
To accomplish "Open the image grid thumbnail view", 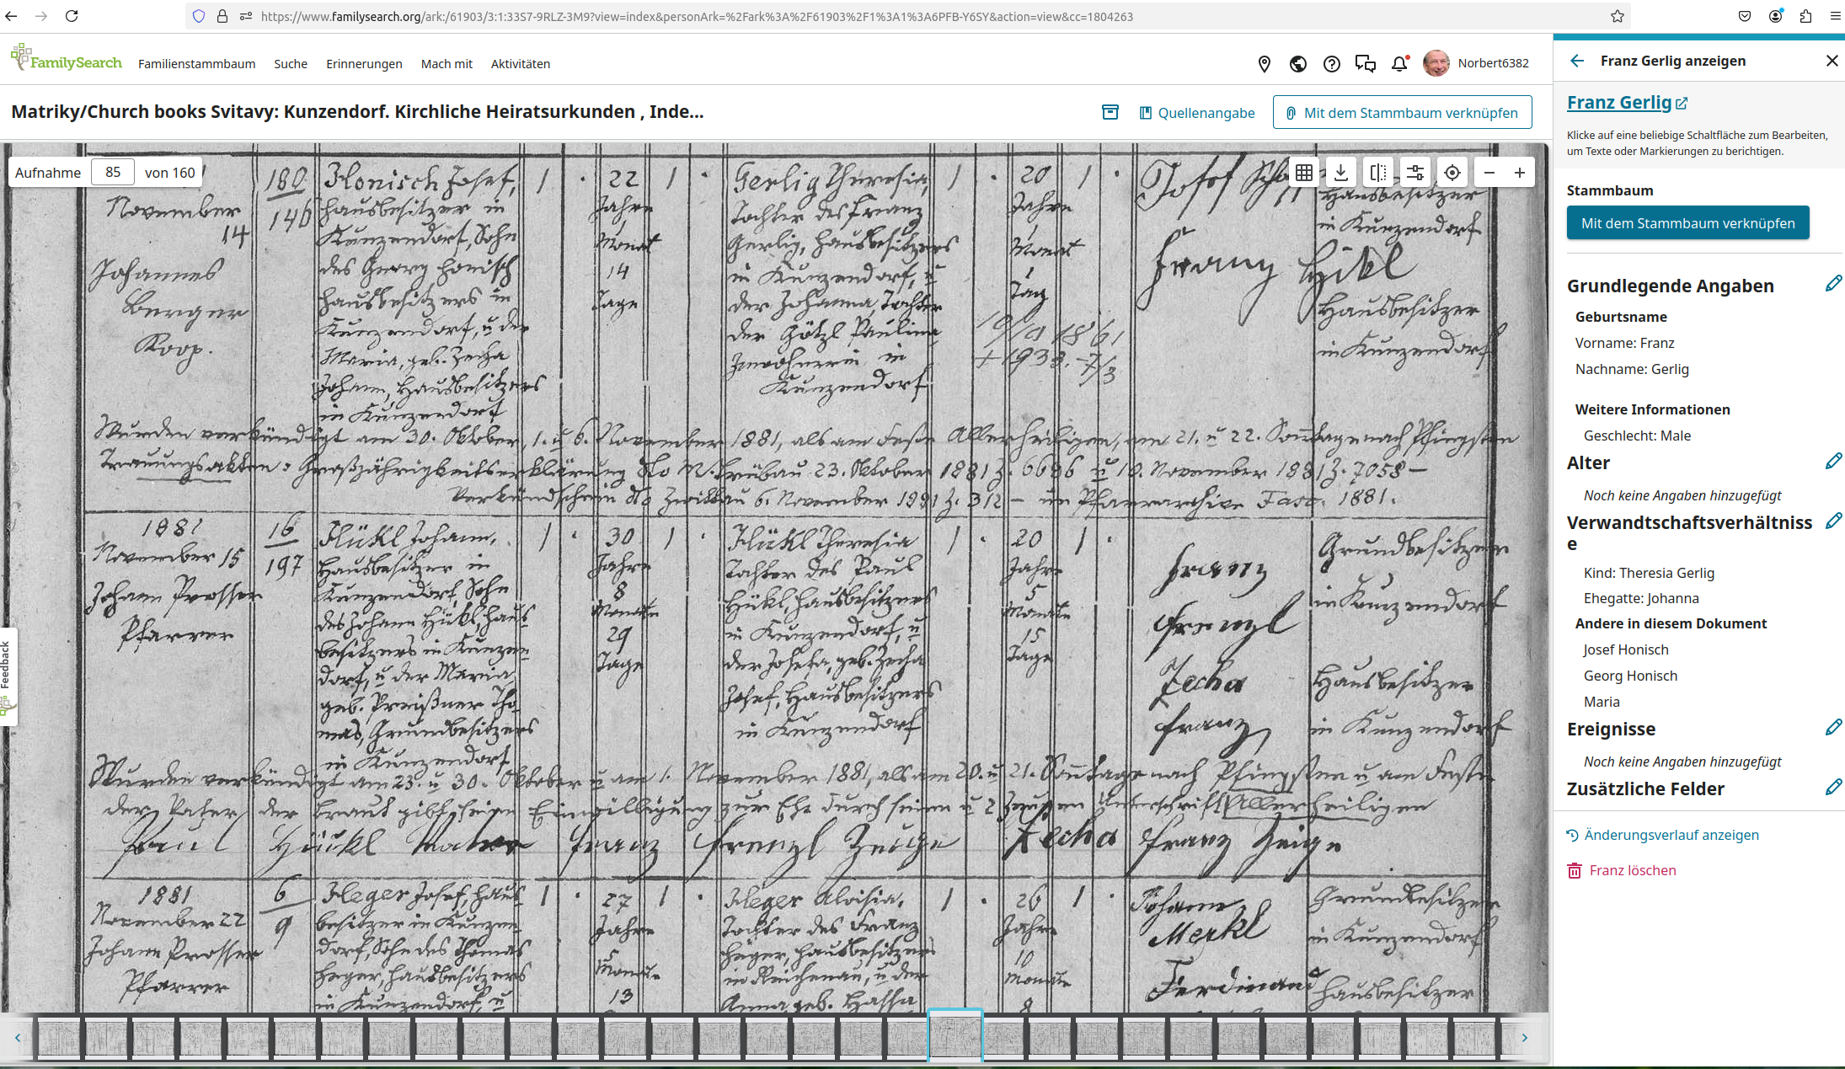I will coord(1304,173).
